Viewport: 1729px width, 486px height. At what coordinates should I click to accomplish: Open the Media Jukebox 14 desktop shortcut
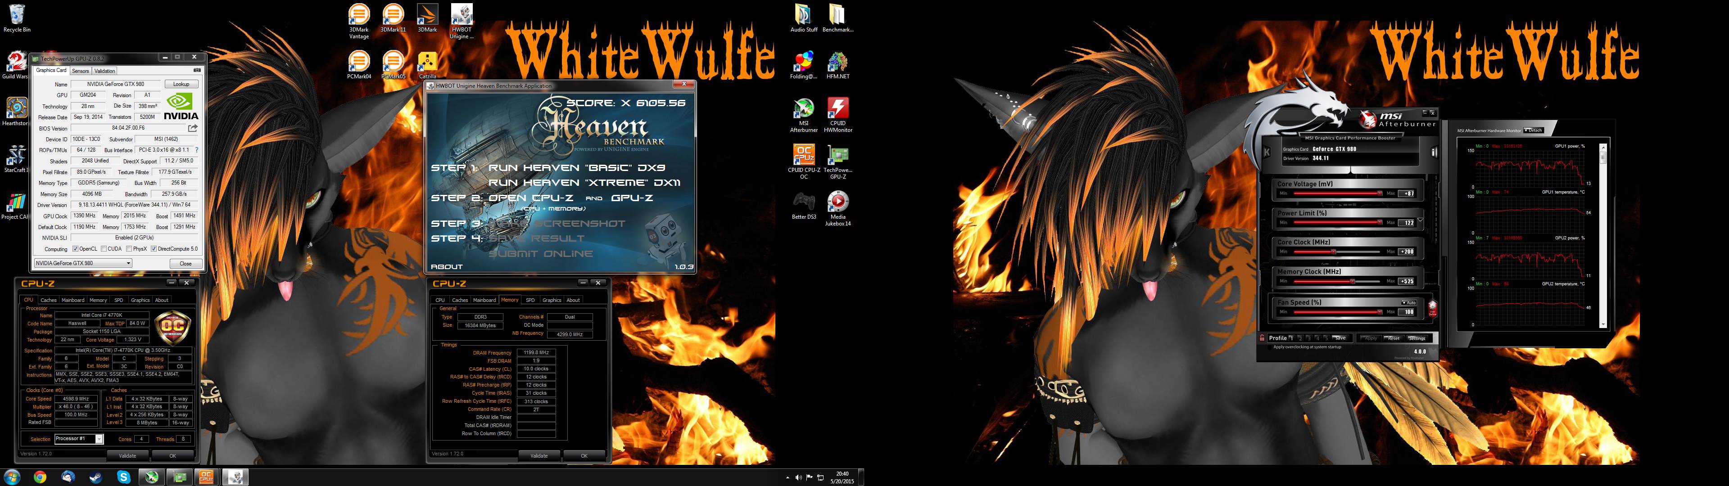click(837, 209)
